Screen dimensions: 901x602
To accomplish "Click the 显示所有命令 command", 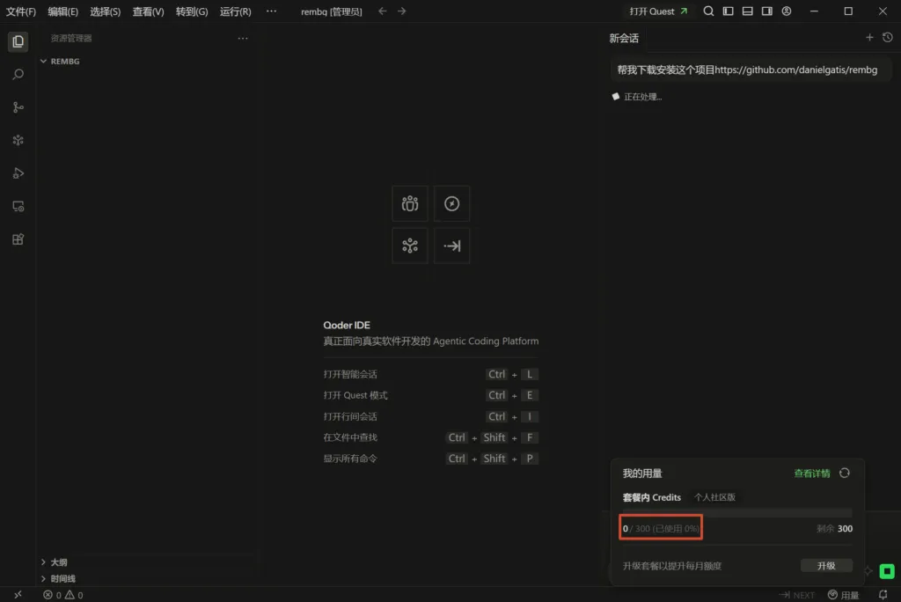I will [350, 459].
